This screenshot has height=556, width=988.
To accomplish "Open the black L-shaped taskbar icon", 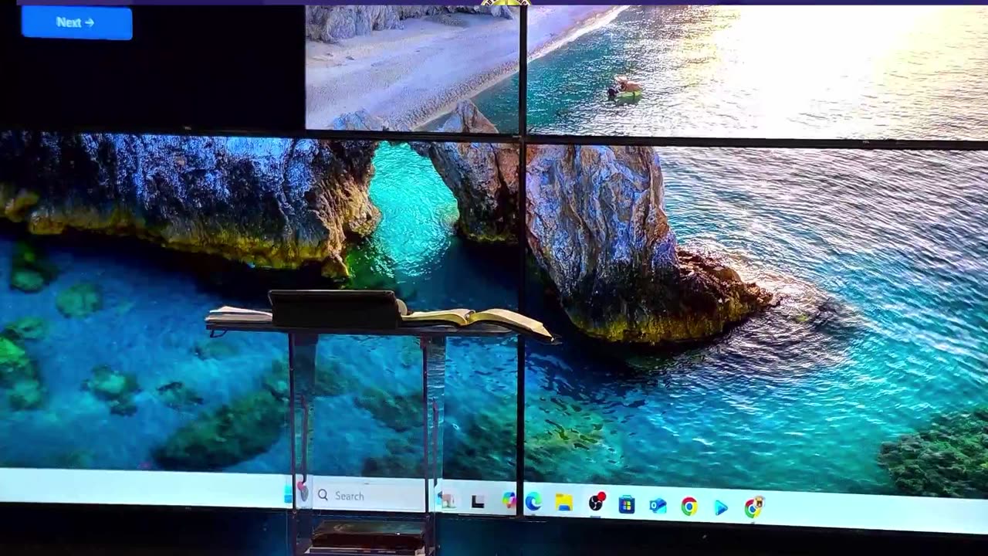I will [x=478, y=502].
